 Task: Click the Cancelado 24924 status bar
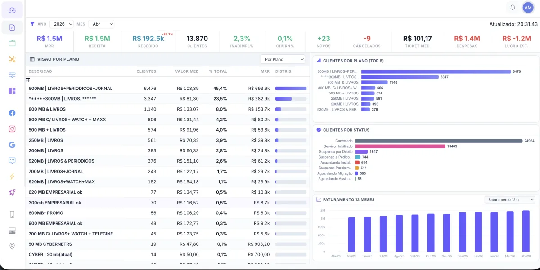coord(439,141)
